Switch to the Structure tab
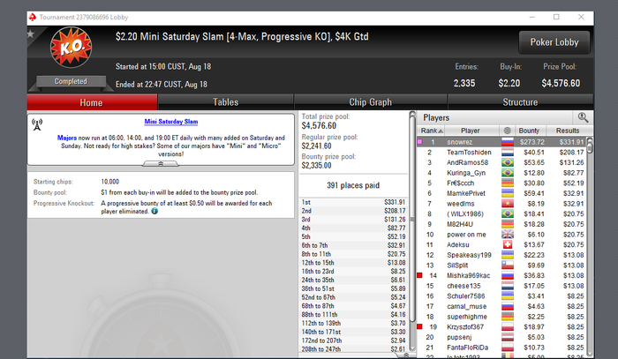Image resolution: width=618 pixels, height=359 pixels. tap(520, 102)
